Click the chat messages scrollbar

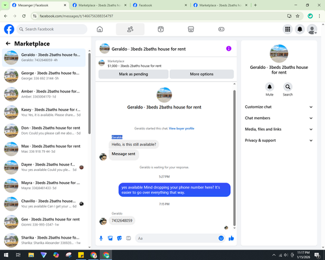point(234,158)
